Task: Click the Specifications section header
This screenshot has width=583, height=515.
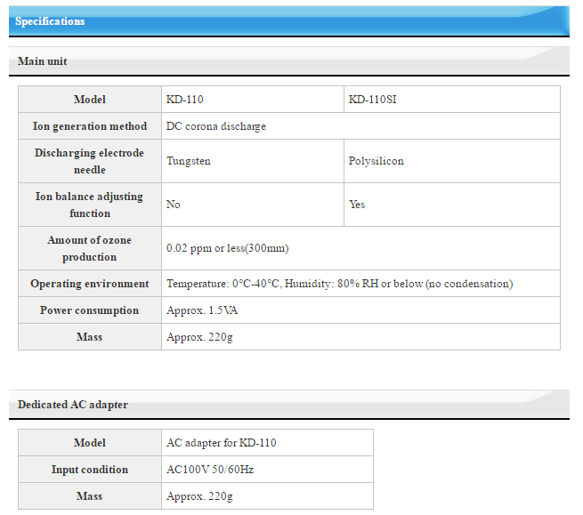Action: click(289, 21)
